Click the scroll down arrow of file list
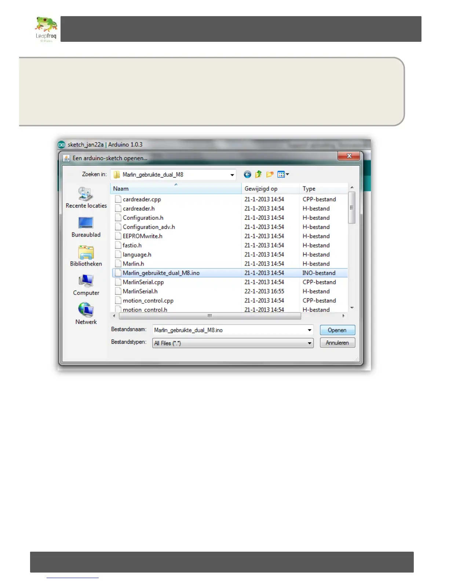 [352, 308]
